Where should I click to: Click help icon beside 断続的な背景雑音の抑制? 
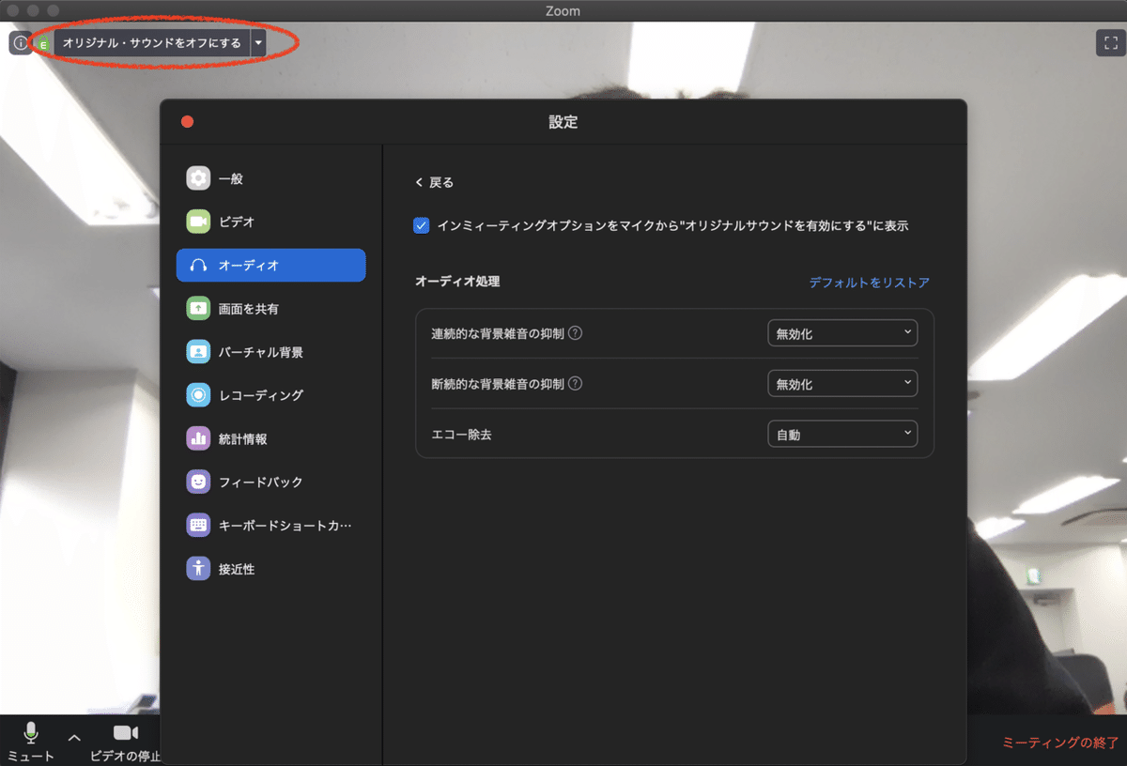[x=576, y=384]
